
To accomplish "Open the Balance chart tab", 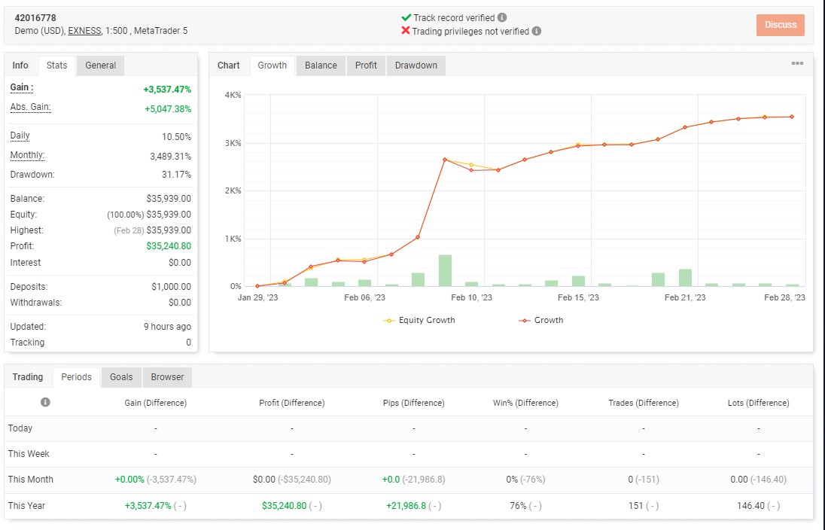I will [321, 65].
